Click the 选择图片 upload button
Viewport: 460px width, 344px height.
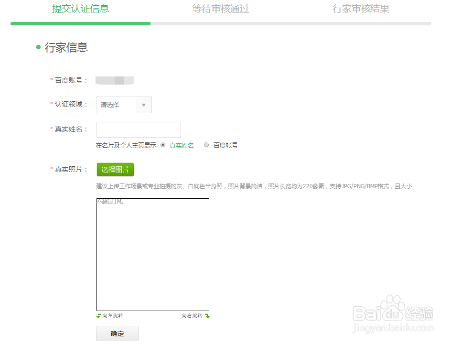pyautogui.click(x=115, y=170)
